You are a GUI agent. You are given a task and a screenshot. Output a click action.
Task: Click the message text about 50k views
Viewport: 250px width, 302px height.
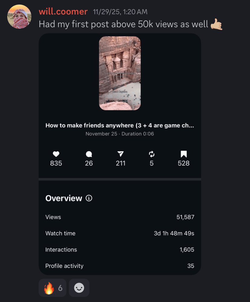click(123, 24)
